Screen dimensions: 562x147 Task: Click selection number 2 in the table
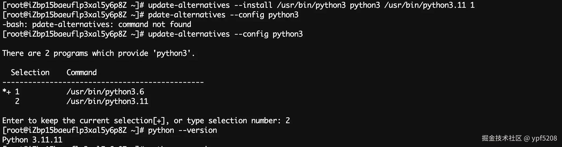point(17,101)
